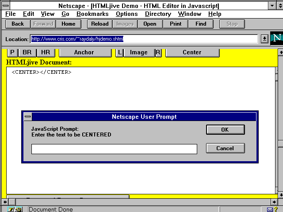
Task: Insert line break with BR button
Action: pos(27,53)
